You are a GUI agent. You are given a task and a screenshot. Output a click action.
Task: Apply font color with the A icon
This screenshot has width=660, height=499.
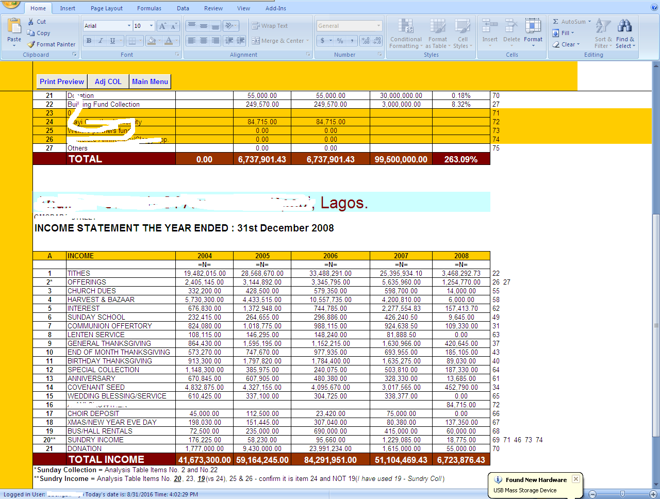point(168,41)
